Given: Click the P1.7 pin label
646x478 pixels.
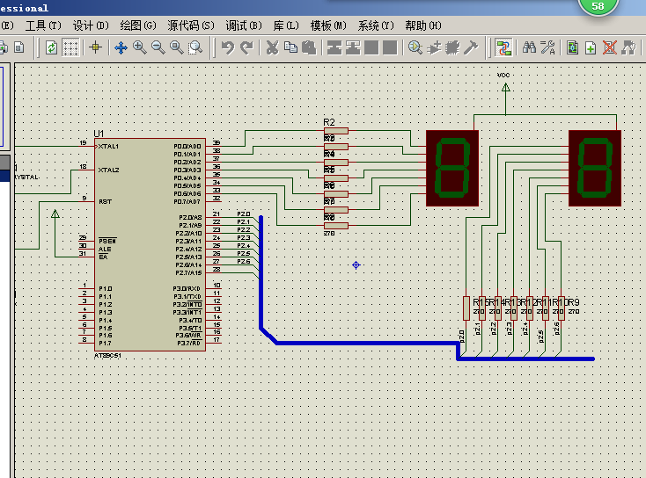Looking at the screenshot, I should pos(105,343).
